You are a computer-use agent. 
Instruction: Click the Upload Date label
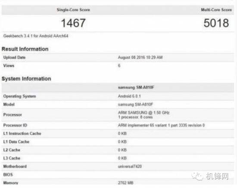14,57
